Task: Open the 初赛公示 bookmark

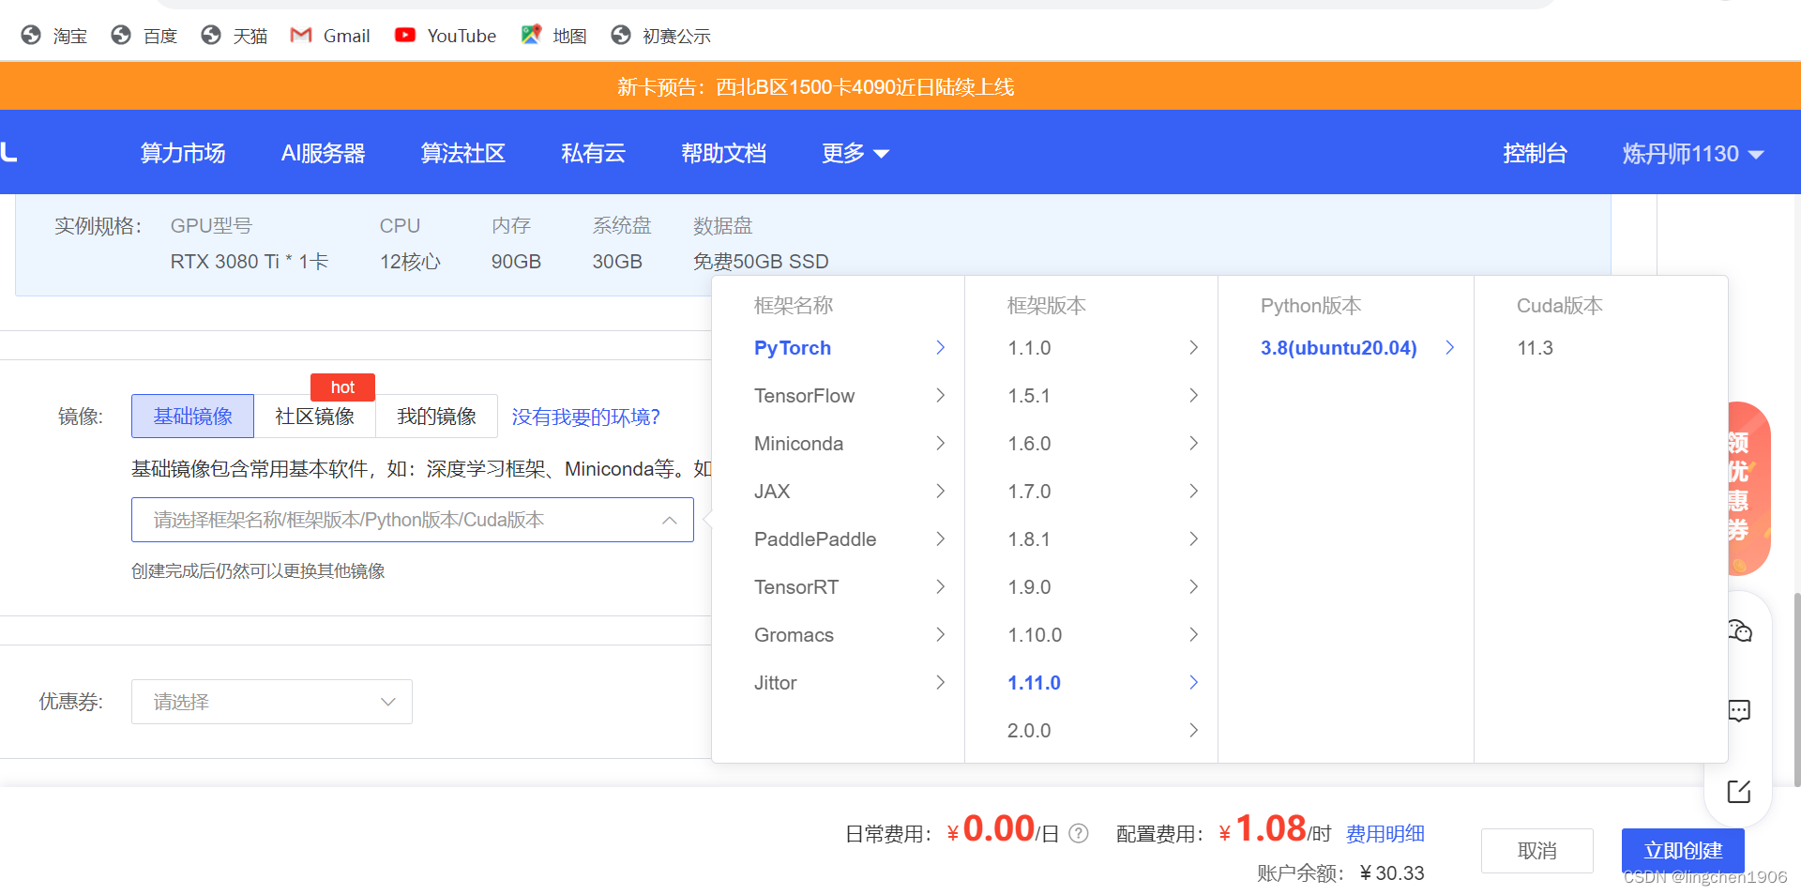Action: pyautogui.click(x=660, y=36)
